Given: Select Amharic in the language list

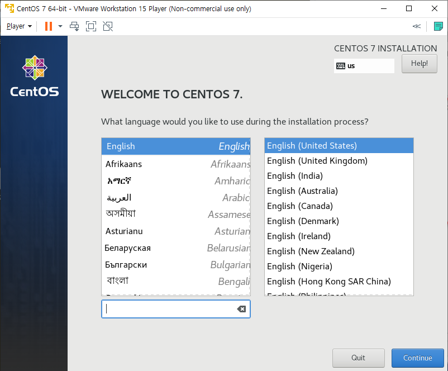Looking at the screenshot, I should coord(176,181).
